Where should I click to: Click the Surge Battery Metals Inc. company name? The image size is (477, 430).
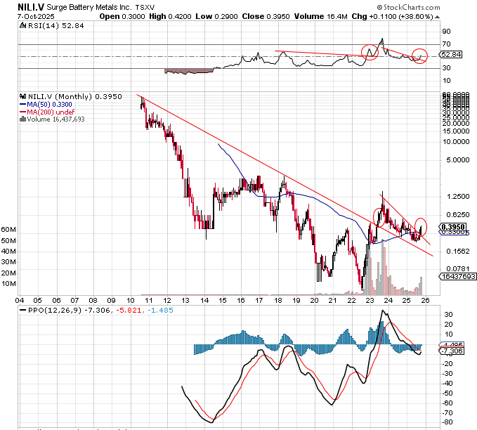[89, 7]
